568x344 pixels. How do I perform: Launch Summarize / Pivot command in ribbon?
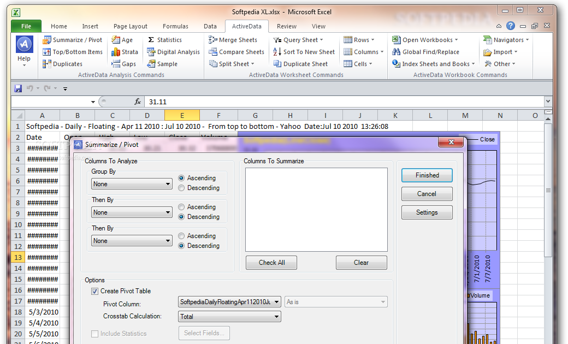coord(73,40)
